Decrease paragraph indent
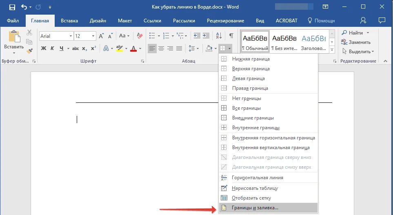393x215 pixels. (x=197, y=36)
